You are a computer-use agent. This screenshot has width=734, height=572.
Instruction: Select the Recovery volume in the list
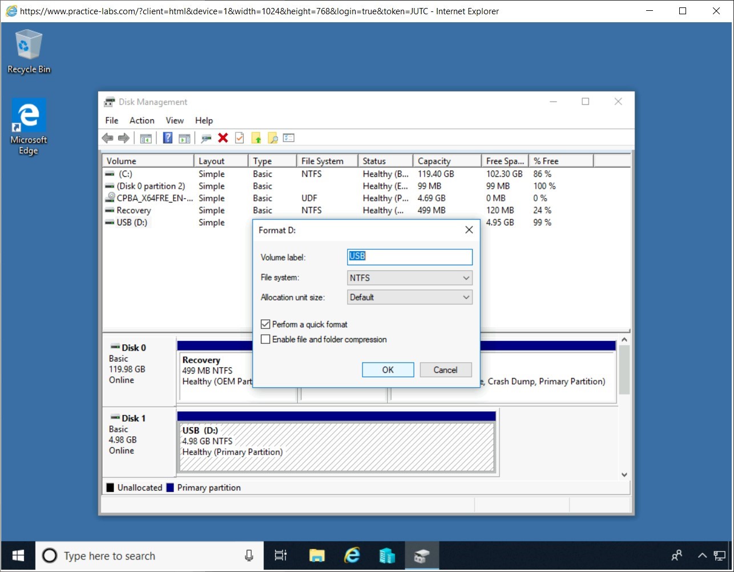[366, 210]
